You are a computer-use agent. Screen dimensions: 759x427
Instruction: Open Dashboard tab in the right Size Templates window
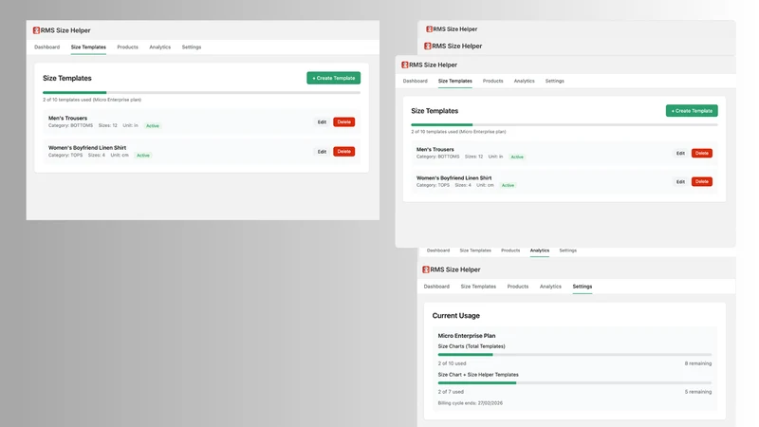coord(416,81)
